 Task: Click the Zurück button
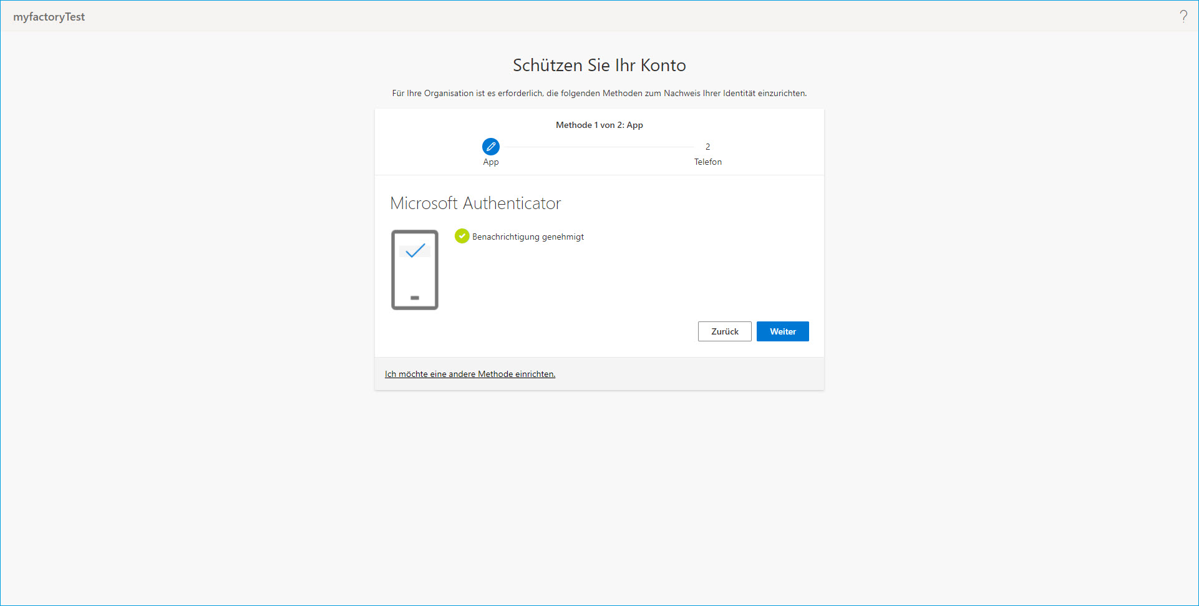pyautogui.click(x=725, y=331)
